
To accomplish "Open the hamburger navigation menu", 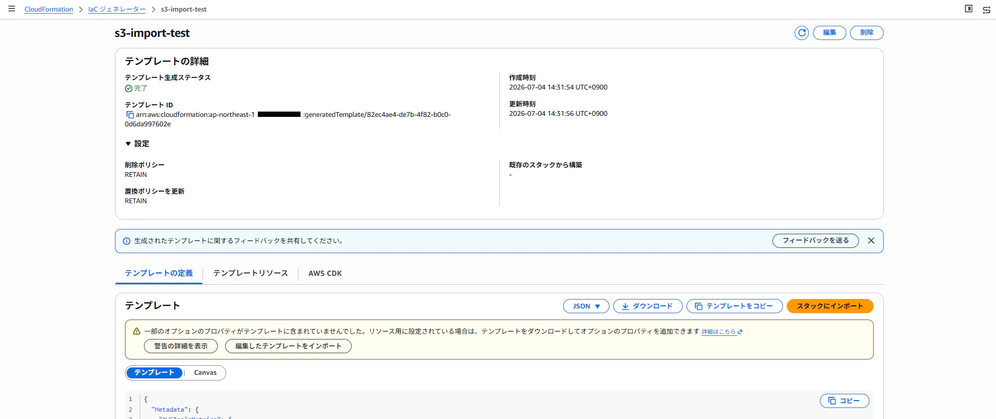I will click(x=12, y=9).
